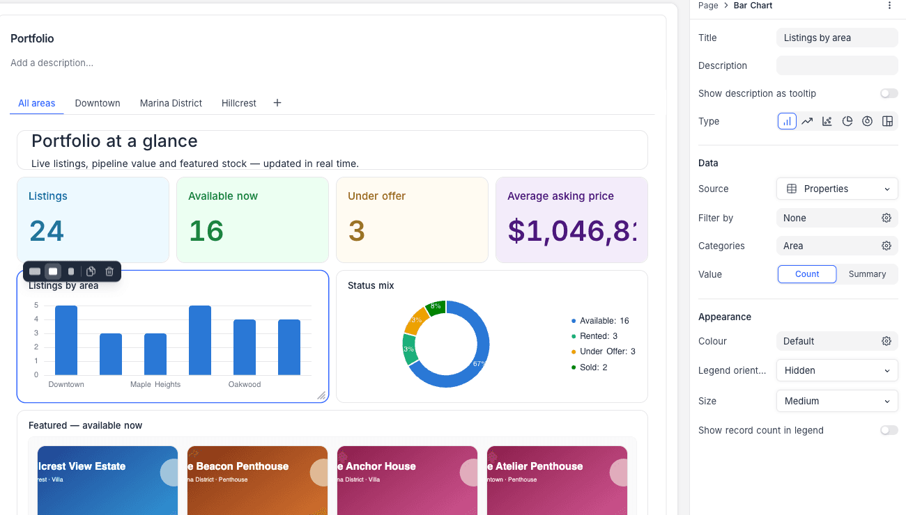906x515 pixels.
Task: Open the Source dropdown showing Properties
Action: (x=837, y=189)
